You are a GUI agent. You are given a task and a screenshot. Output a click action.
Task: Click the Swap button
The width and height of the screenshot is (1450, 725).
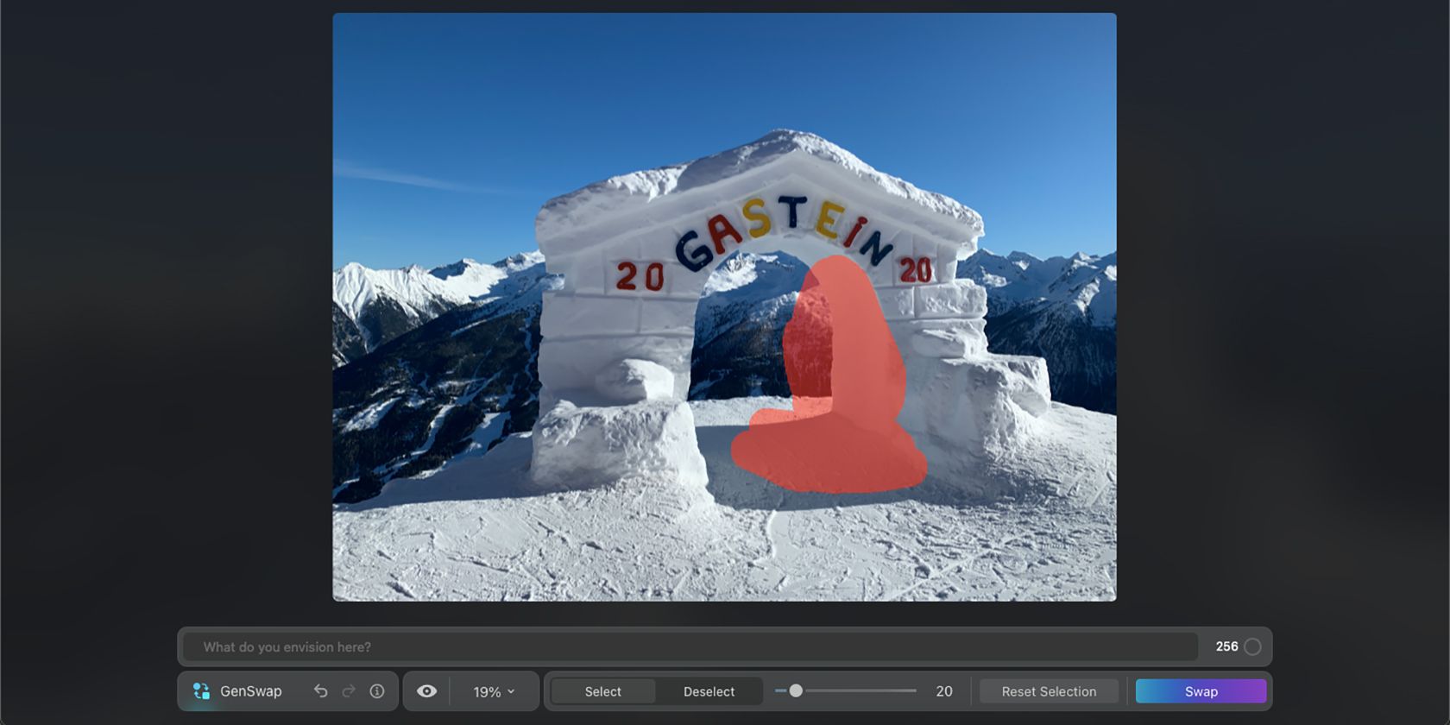coord(1201,691)
